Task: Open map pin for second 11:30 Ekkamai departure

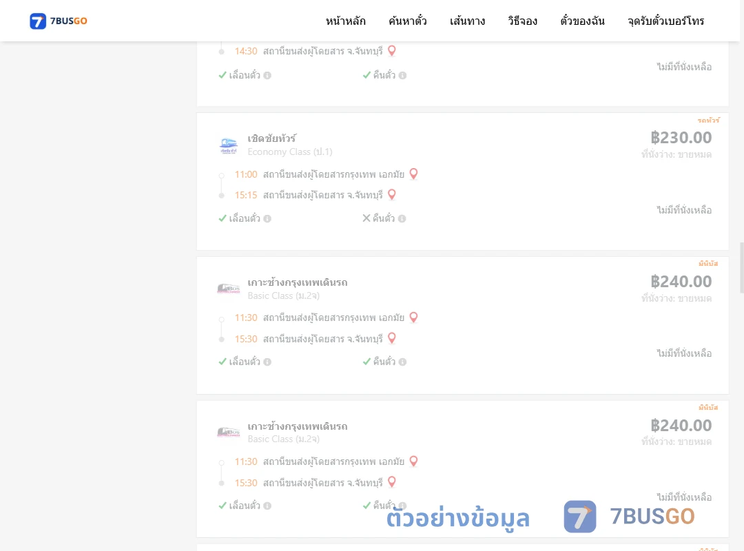Action: [x=414, y=461]
